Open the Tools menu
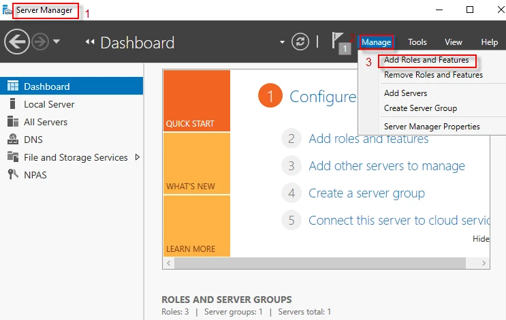 [x=417, y=42]
